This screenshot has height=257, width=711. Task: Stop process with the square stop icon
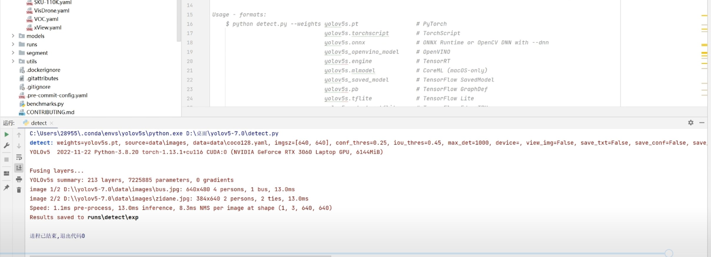click(6, 160)
